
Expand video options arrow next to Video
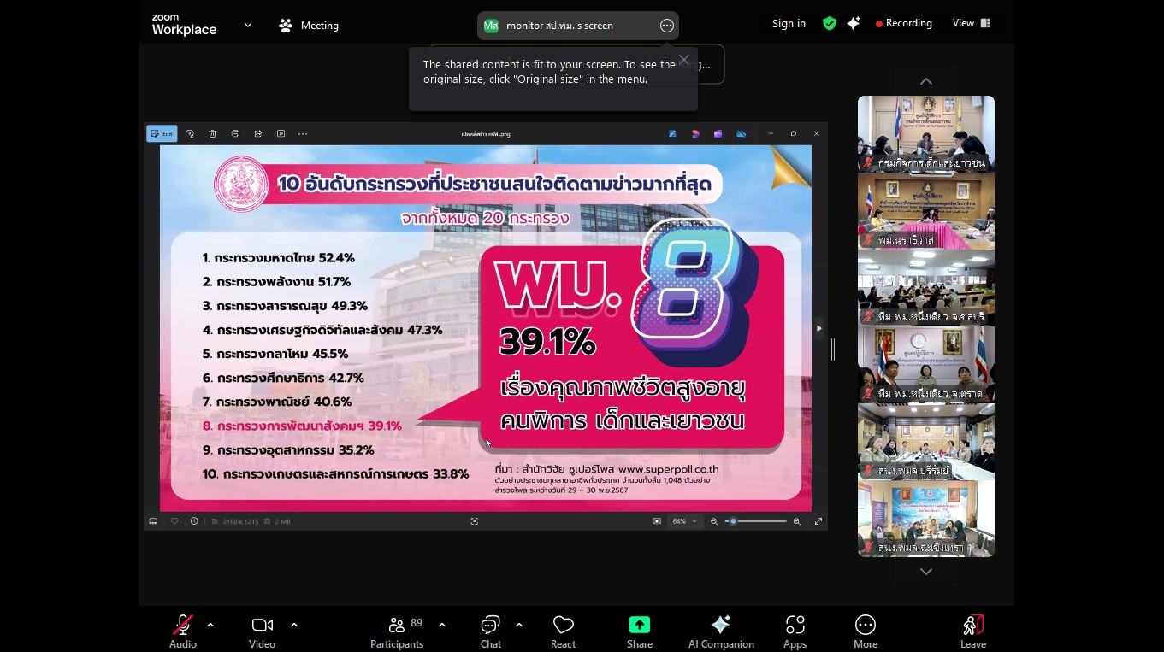tap(294, 625)
